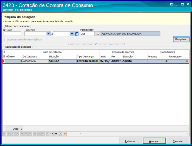Go to first record in grid navigator
This screenshot has width=192, height=146.
[x=4, y=134]
